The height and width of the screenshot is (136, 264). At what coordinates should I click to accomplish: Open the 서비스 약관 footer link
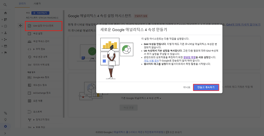point(136,132)
